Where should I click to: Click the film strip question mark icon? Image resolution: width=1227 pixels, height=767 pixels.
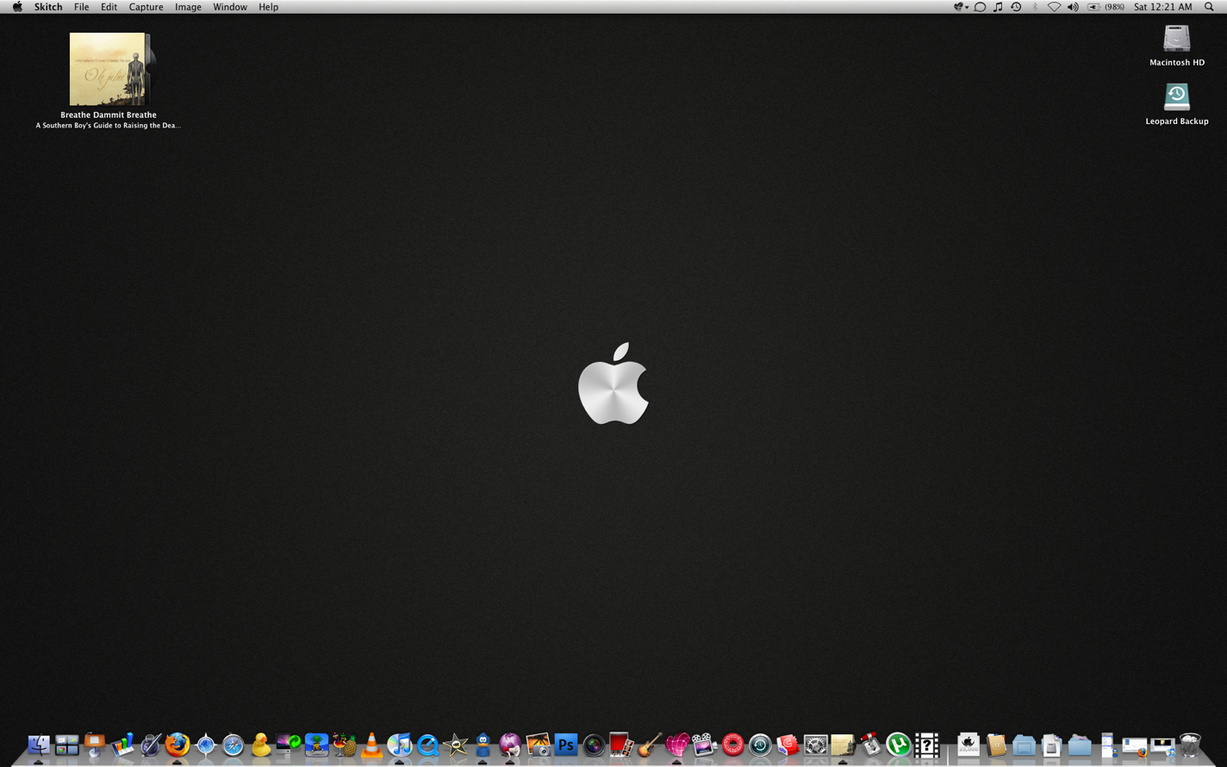click(926, 745)
